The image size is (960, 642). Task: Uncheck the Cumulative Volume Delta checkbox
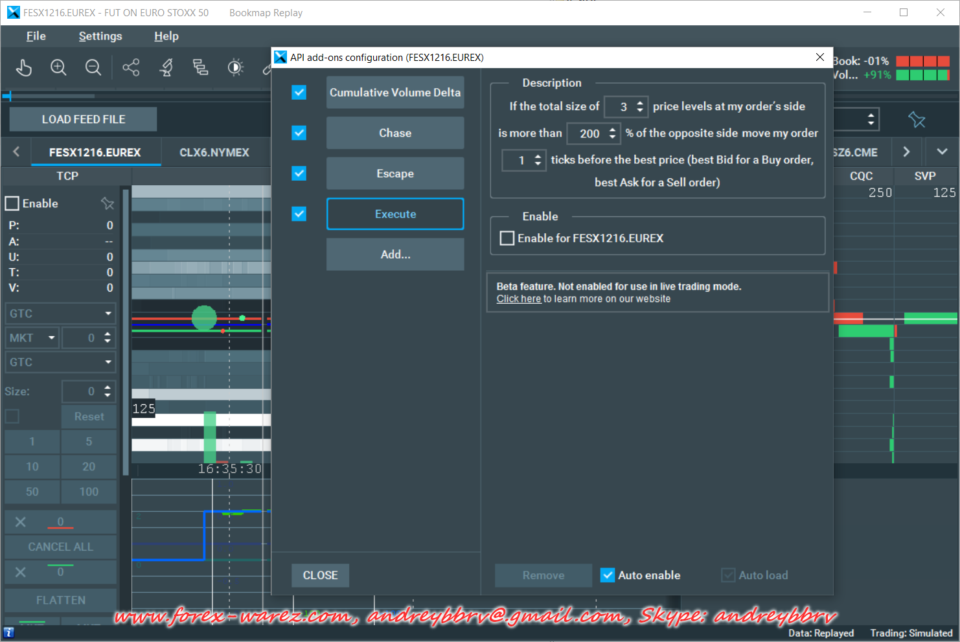(x=299, y=93)
